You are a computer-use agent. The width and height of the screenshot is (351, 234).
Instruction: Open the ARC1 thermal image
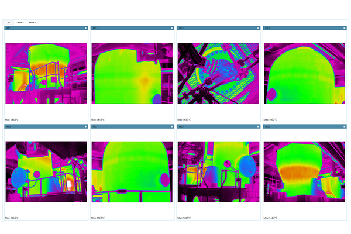tap(46, 74)
